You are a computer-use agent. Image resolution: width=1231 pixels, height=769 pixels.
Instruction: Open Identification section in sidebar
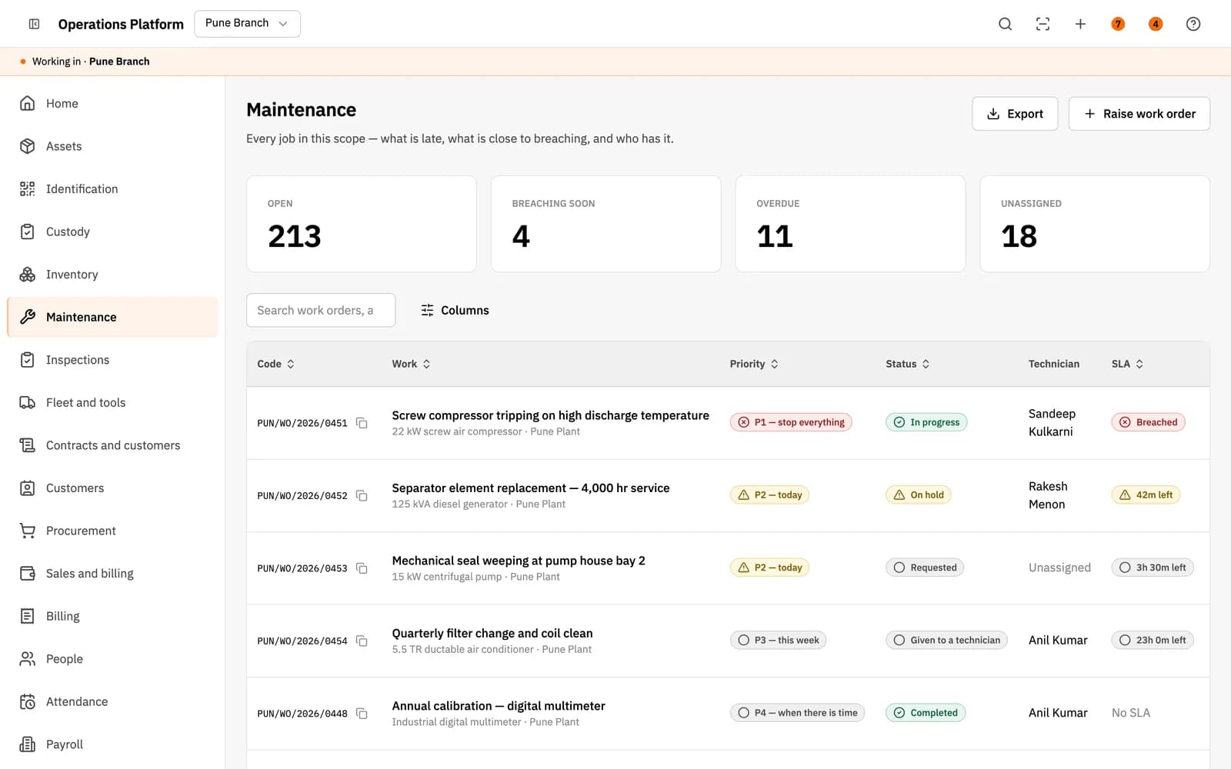pos(112,189)
